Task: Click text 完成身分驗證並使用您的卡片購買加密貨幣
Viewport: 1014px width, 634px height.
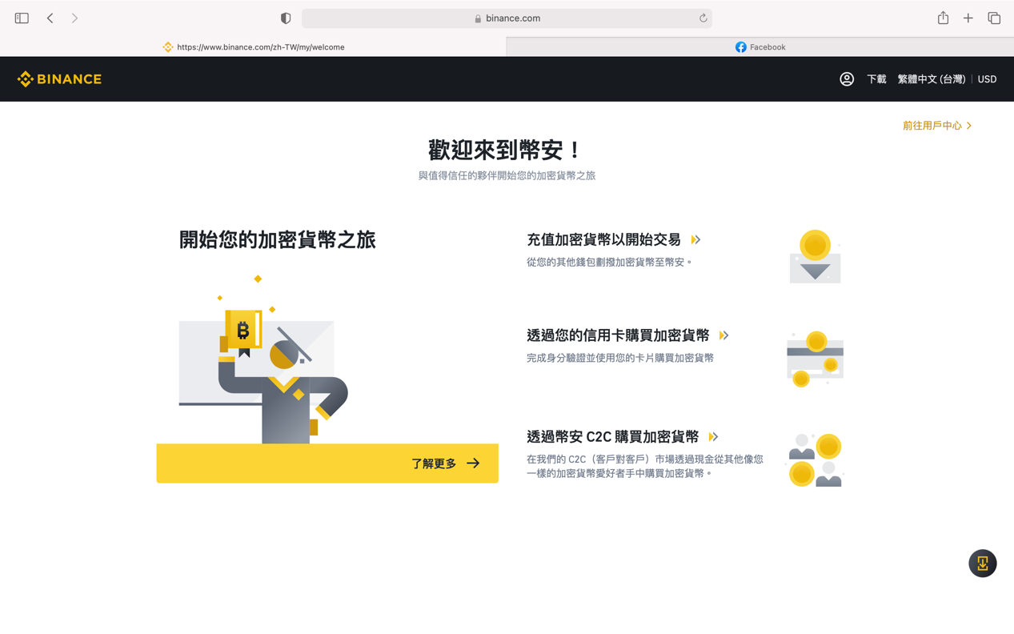Action: click(620, 358)
